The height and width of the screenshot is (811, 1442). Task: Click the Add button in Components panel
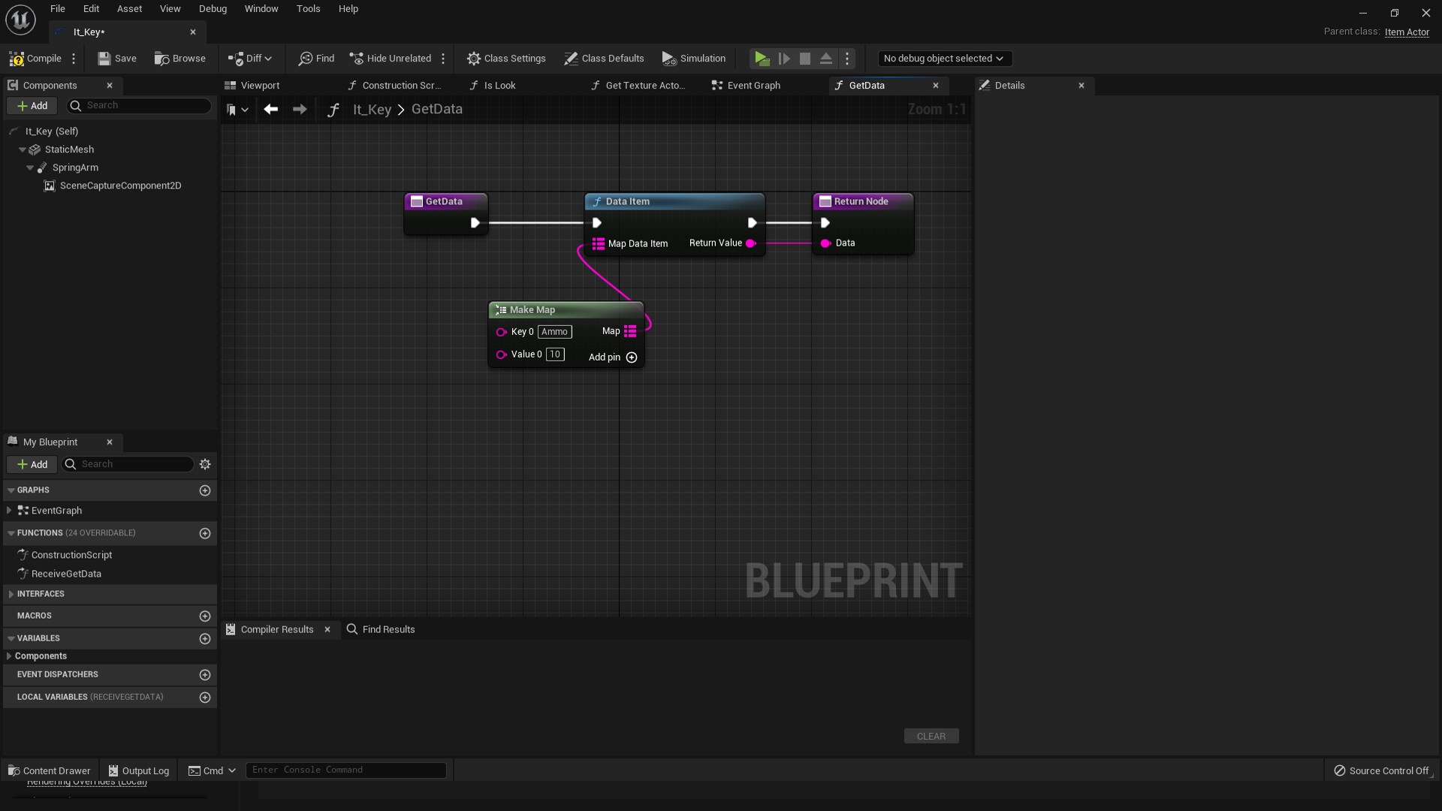pos(32,106)
